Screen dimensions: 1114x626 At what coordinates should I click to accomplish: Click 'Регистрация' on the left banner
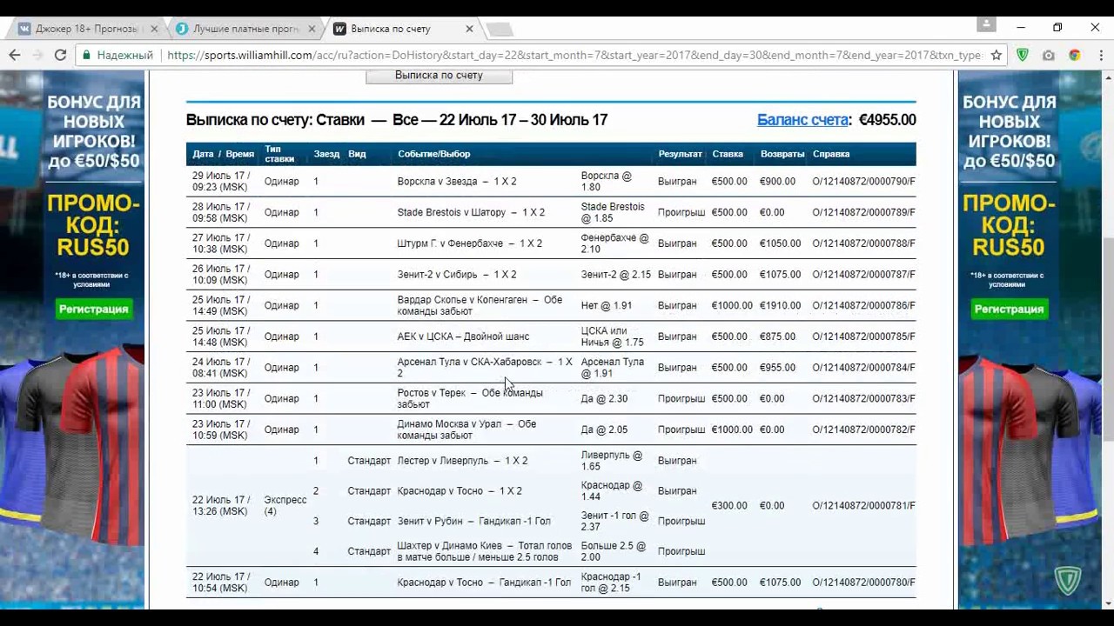94,309
